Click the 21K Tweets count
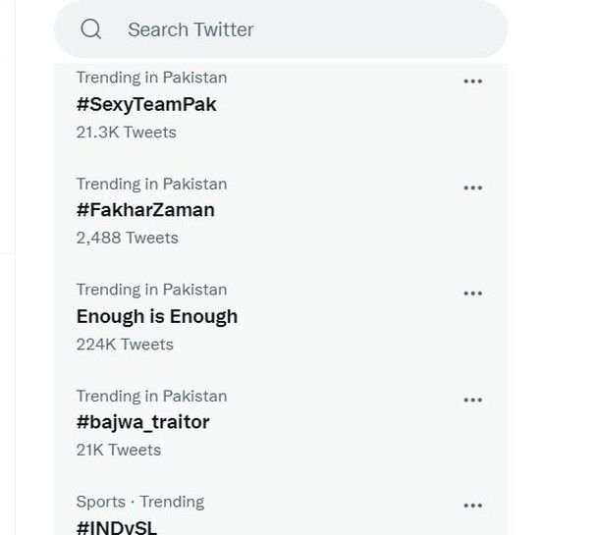This screenshot has width=601, height=535. (118, 450)
